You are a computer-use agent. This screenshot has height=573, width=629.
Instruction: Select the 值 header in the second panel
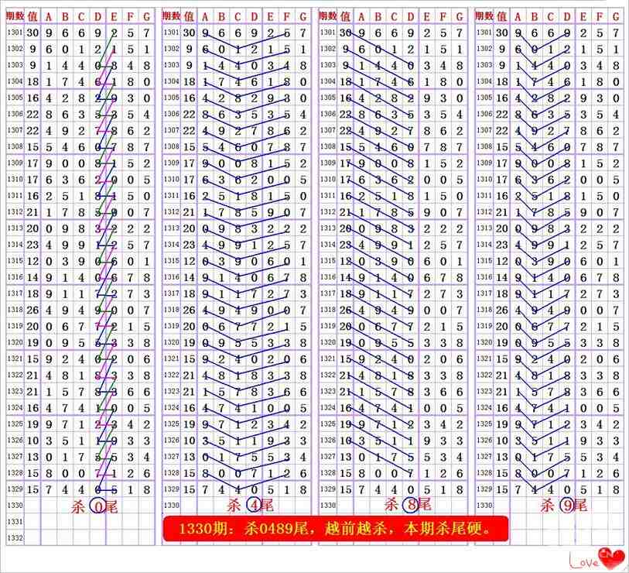(x=189, y=15)
